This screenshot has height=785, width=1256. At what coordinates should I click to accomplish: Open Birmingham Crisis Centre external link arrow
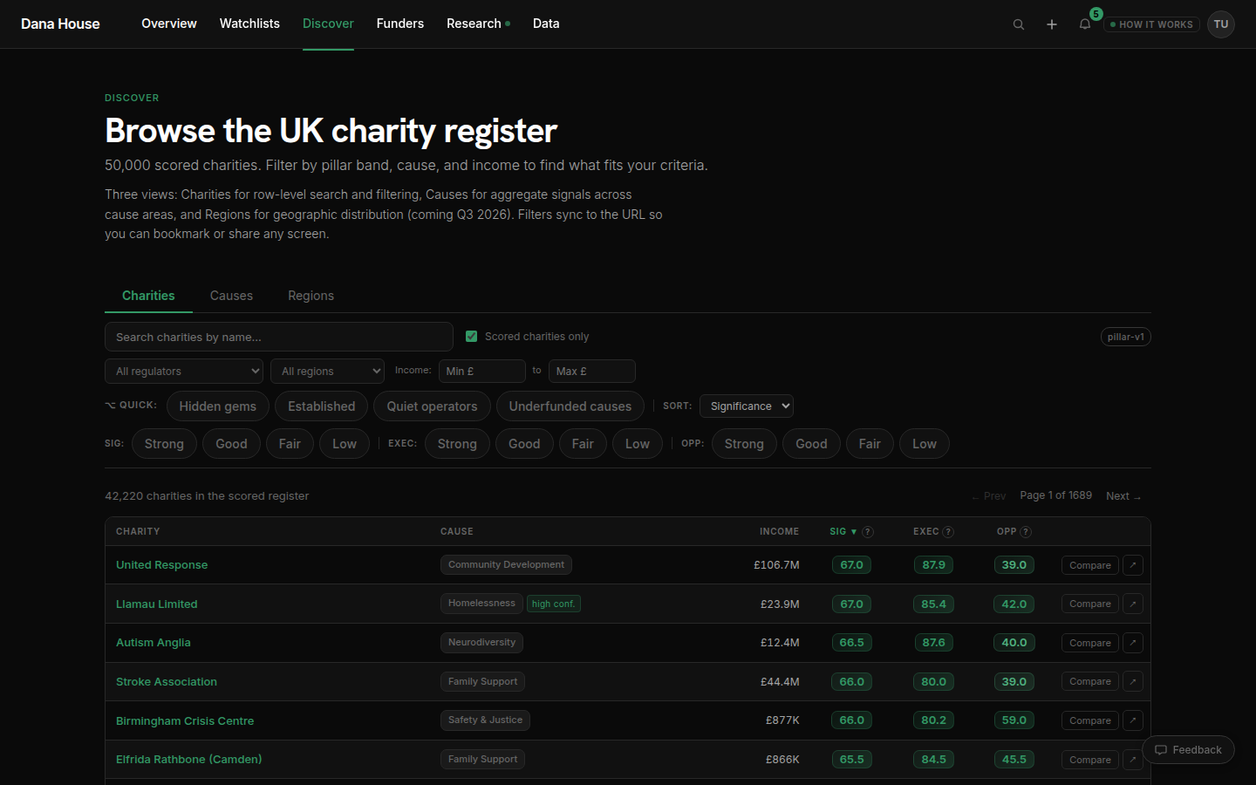click(1133, 720)
